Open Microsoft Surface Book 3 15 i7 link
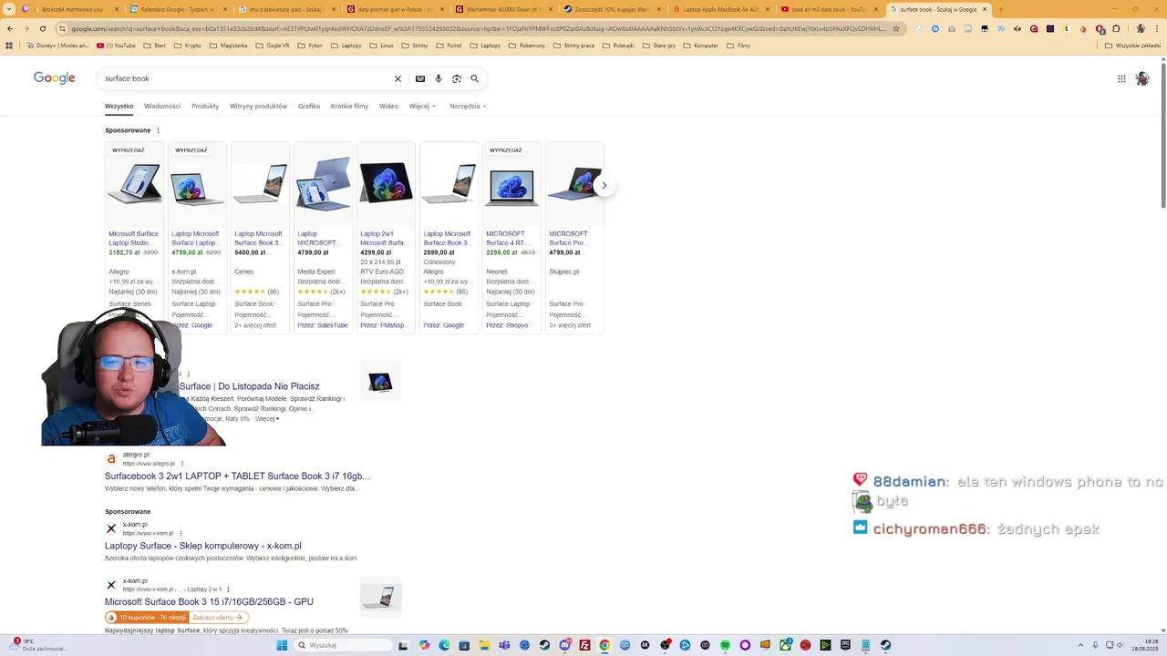This screenshot has height=656, width=1167. (x=209, y=601)
